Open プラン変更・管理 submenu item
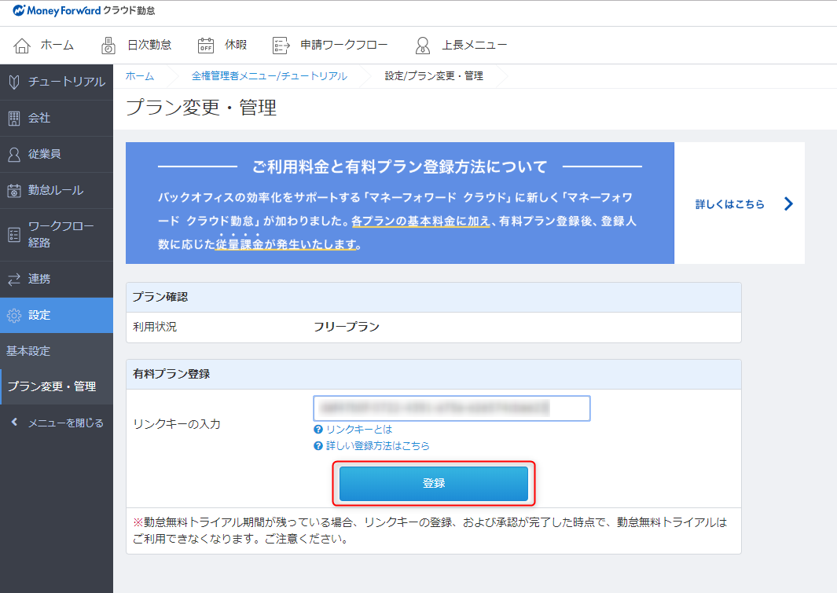Screen dimensions: 837x593 point(57,386)
